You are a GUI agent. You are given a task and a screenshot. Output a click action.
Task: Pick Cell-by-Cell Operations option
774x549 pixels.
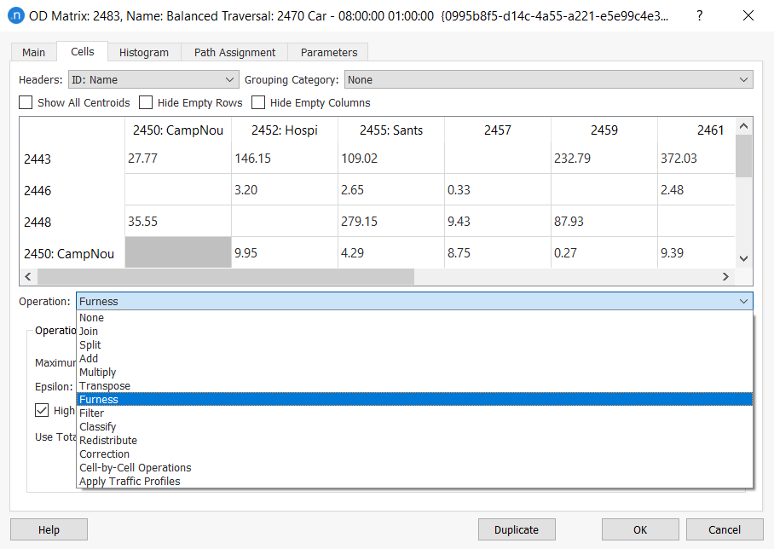click(x=135, y=467)
